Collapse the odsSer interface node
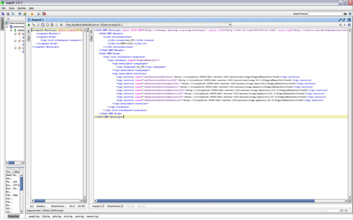 point(11,30)
